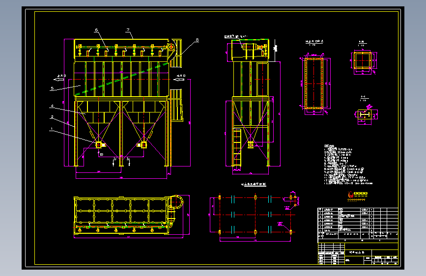
Task: Click the square flange detail at top right
Action: [x=363, y=60]
